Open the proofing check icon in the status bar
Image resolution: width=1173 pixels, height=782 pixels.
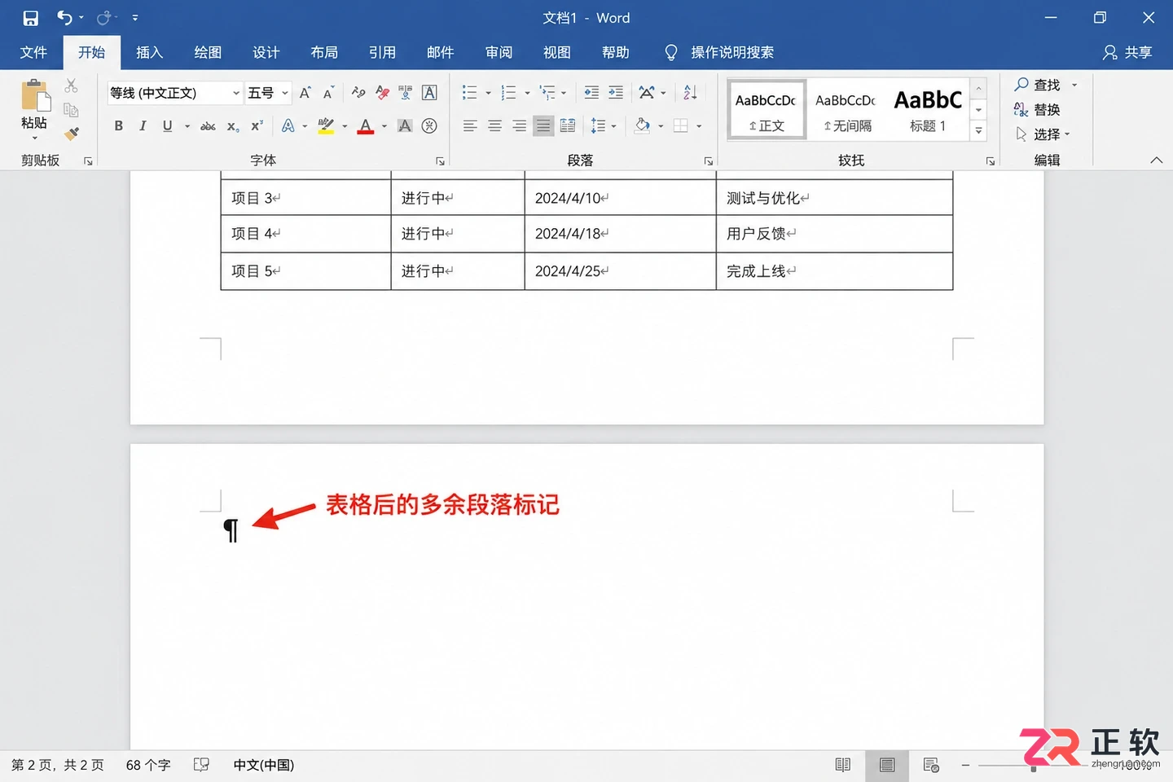pyautogui.click(x=201, y=765)
